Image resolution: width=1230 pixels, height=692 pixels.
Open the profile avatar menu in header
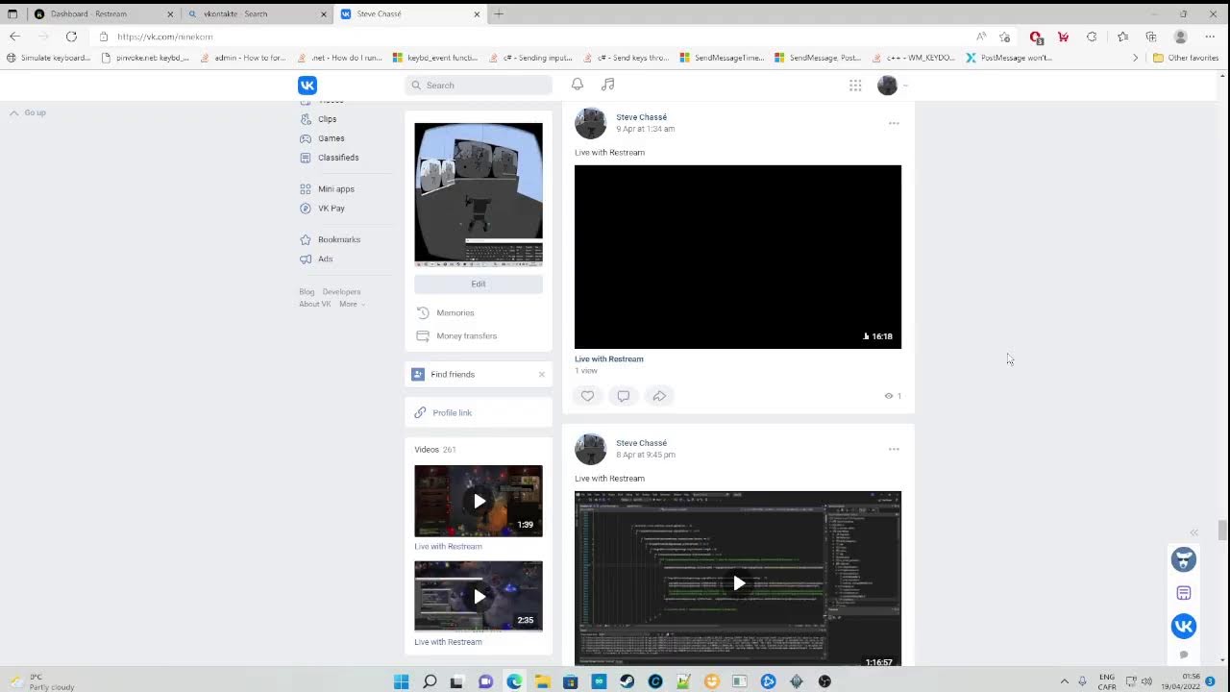pos(892,86)
